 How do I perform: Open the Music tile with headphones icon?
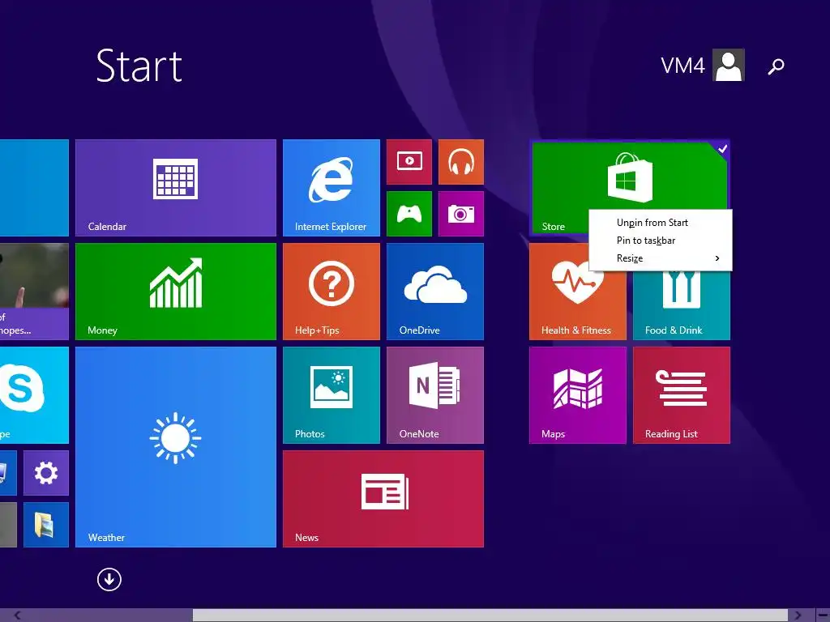pos(461,162)
